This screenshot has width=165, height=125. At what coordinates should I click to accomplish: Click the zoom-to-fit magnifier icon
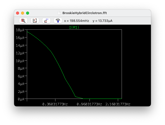tap(23, 21)
